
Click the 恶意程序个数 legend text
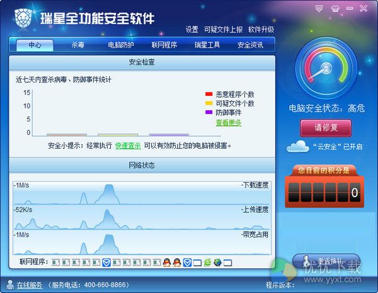pyautogui.click(x=235, y=95)
